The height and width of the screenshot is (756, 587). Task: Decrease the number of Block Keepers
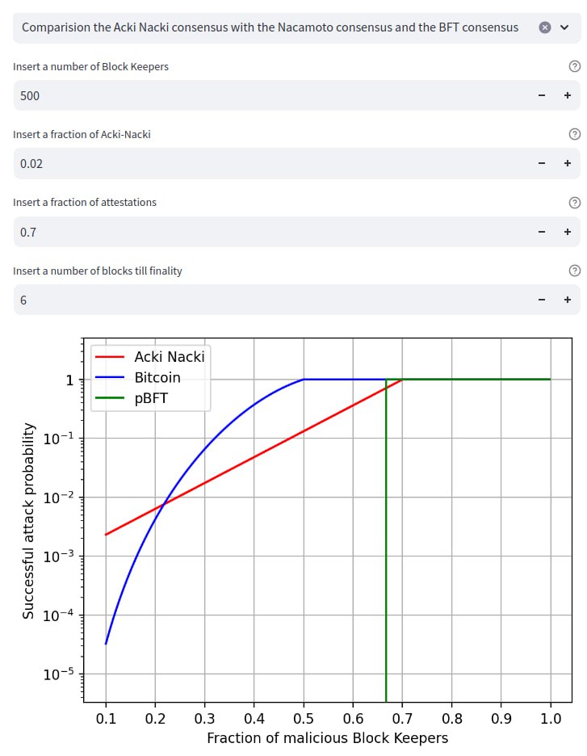coord(542,95)
